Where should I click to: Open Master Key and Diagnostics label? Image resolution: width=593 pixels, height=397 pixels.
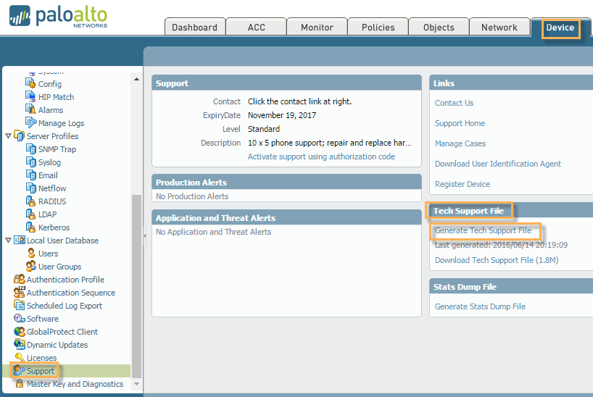pyautogui.click(x=75, y=384)
